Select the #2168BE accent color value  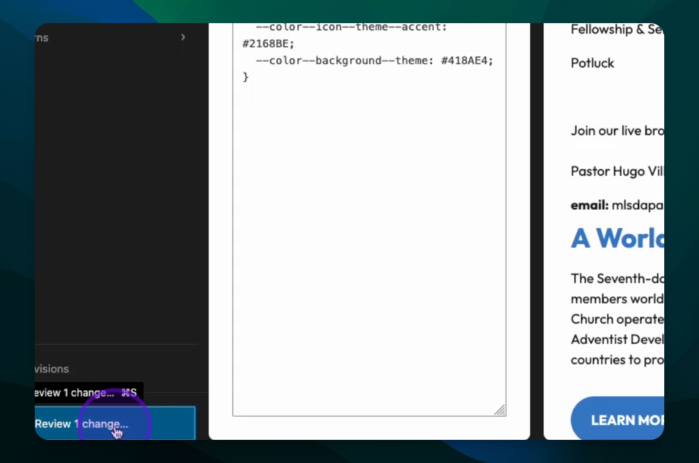(265, 44)
